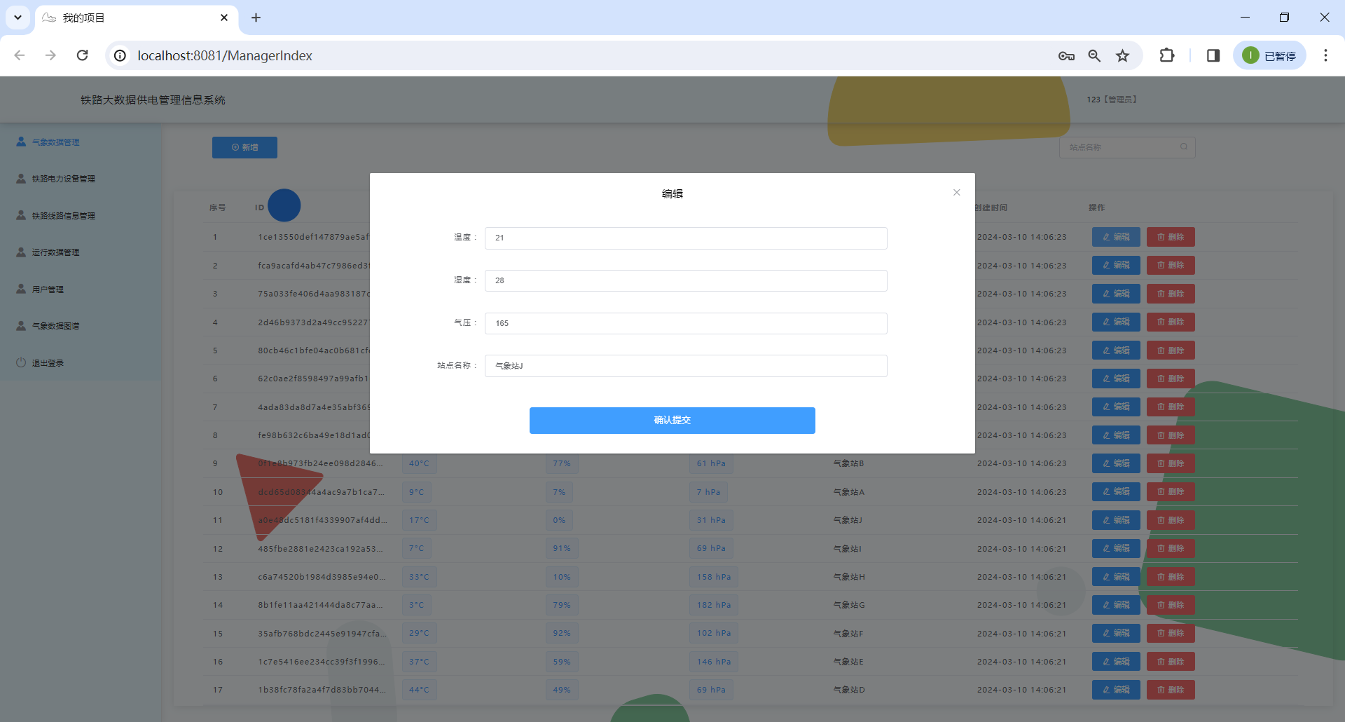Click the search magnifier icon in 站点名称 box

point(1184,147)
